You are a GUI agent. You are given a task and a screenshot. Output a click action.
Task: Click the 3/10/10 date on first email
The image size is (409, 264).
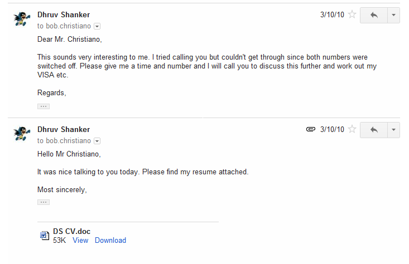332,14
